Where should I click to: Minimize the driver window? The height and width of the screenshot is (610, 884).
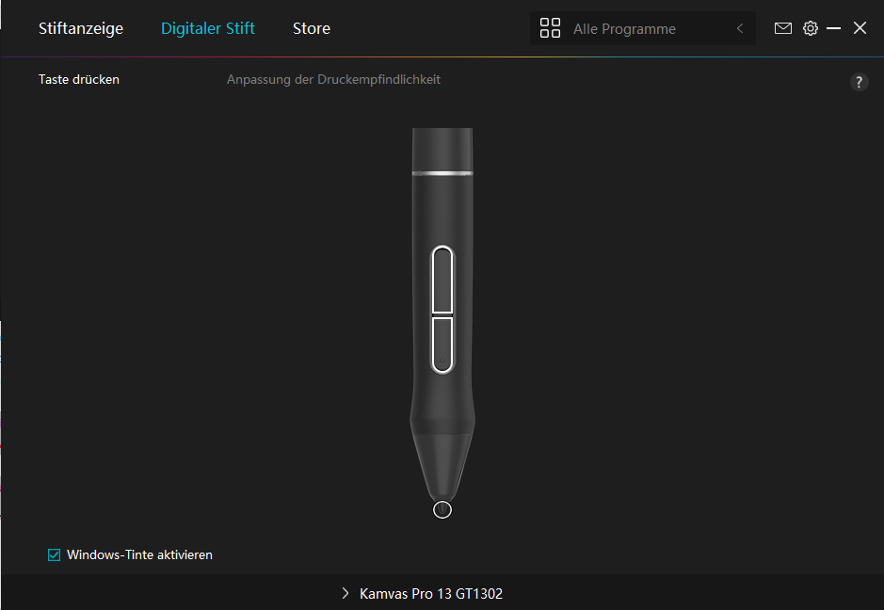click(x=833, y=28)
